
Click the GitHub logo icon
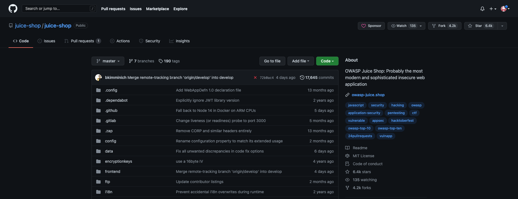coord(13,9)
